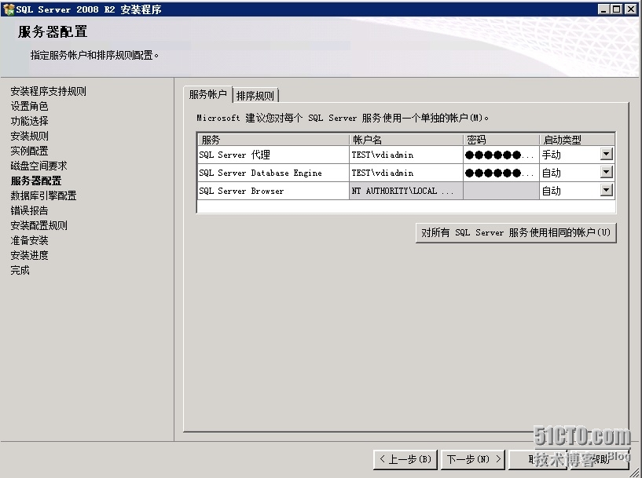Maximize the SQL Server 2008 R2 setup window
This screenshot has width=642, height=478.
point(616,9)
